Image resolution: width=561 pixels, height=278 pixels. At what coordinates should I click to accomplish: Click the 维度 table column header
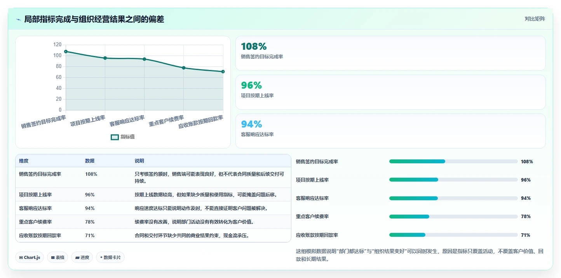[x=24, y=161]
